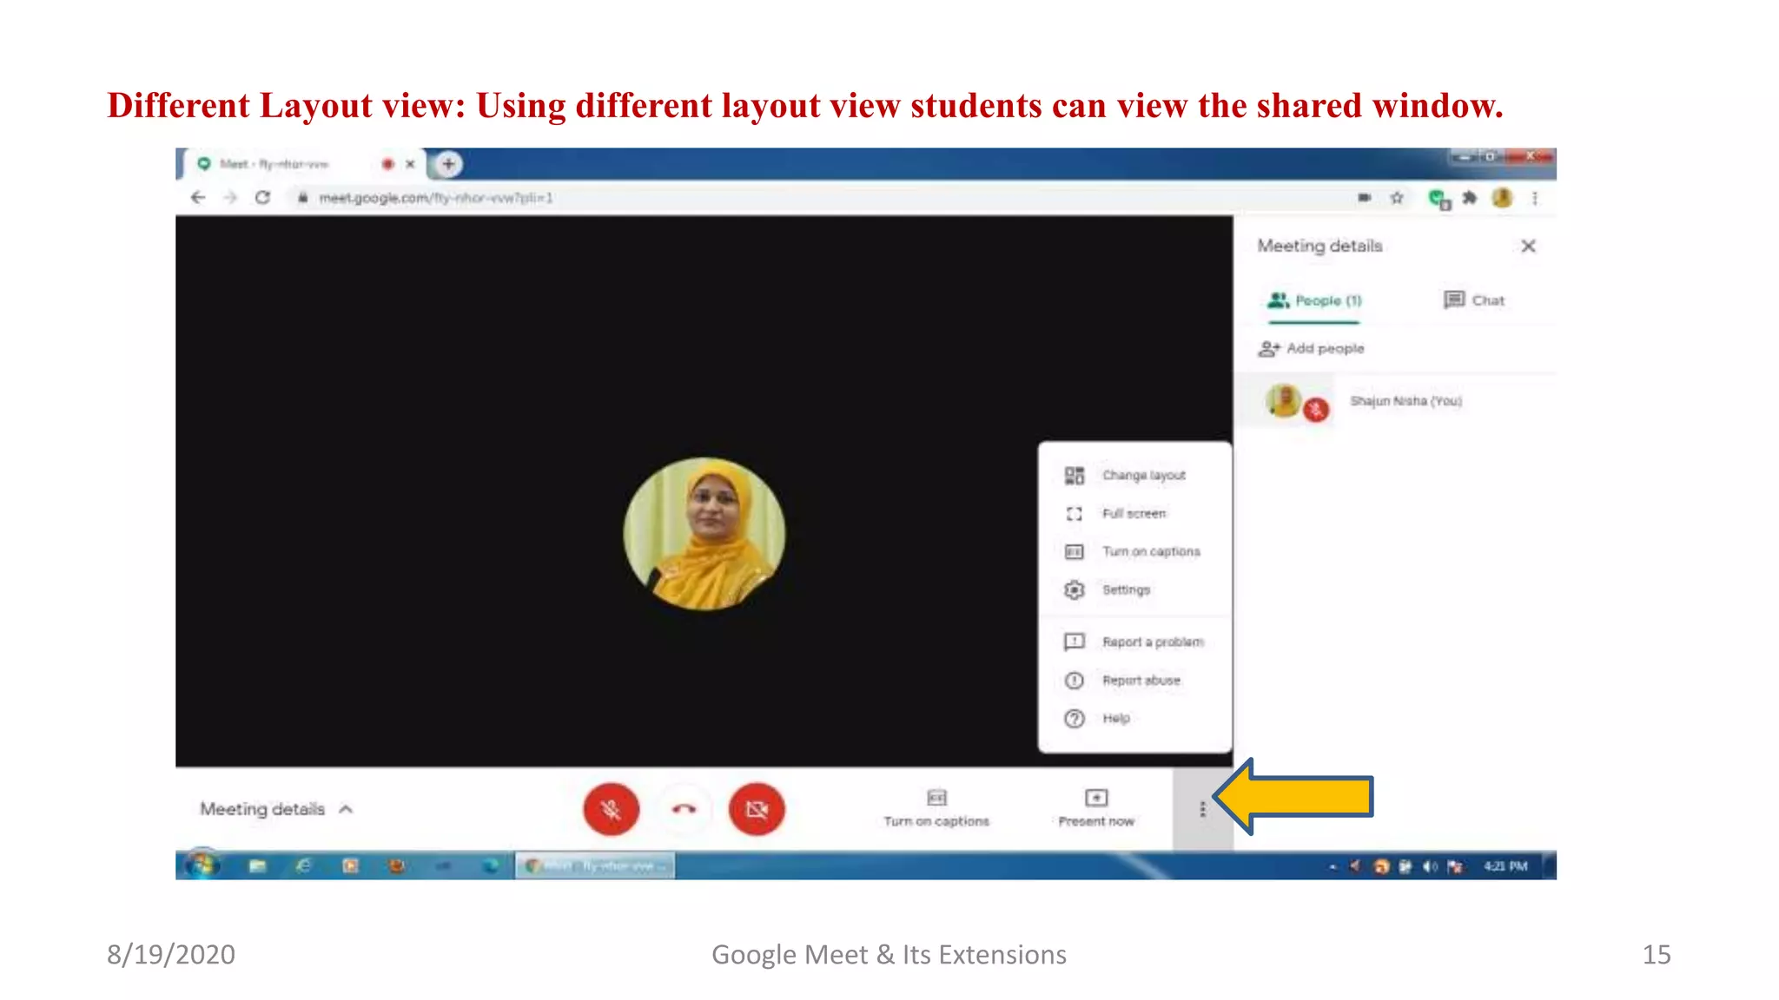Select Turn on captions menu entry

point(1134,551)
